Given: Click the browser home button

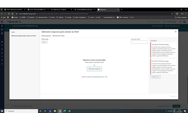Looking at the screenshot, I should coord(12,14).
